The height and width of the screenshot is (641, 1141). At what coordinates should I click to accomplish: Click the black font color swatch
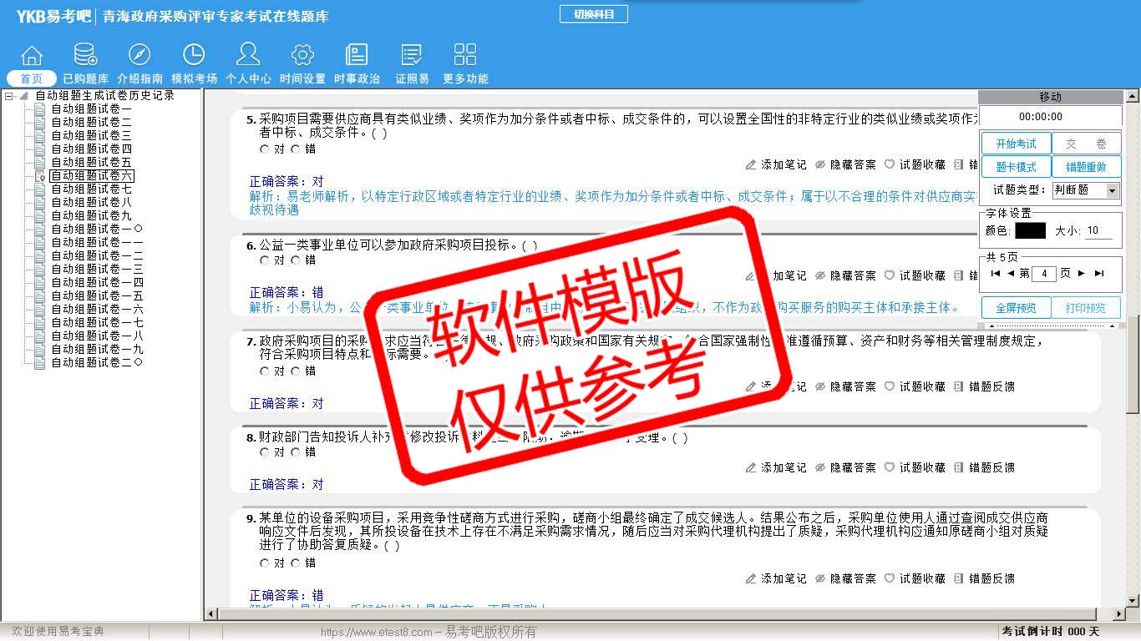(x=1030, y=231)
